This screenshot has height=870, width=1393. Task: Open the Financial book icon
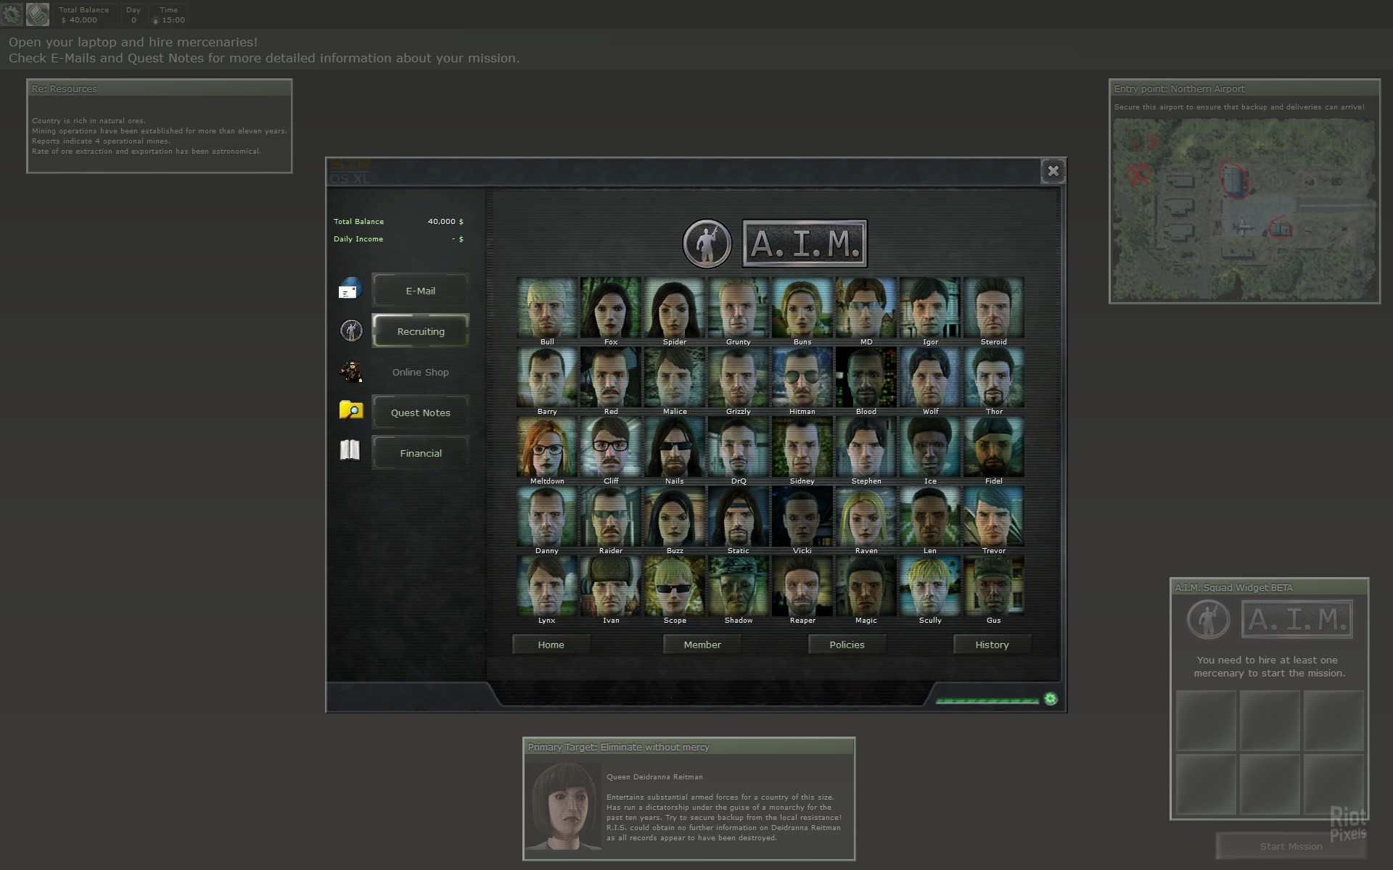pos(350,450)
